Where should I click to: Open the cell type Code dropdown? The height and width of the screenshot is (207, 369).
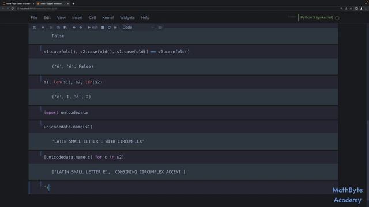pyautogui.click(x=138, y=28)
